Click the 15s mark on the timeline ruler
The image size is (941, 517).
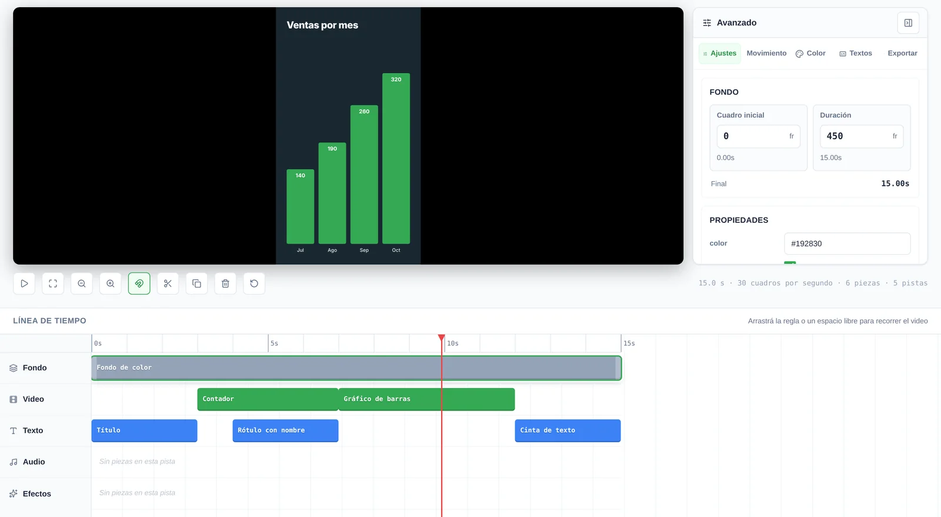coord(629,343)
